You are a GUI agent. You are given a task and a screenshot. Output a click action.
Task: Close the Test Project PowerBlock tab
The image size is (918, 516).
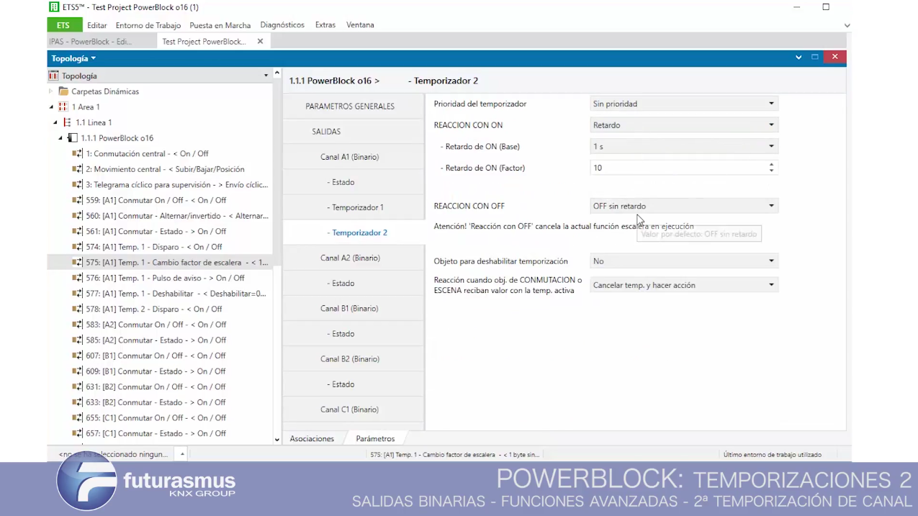[260, 42]
